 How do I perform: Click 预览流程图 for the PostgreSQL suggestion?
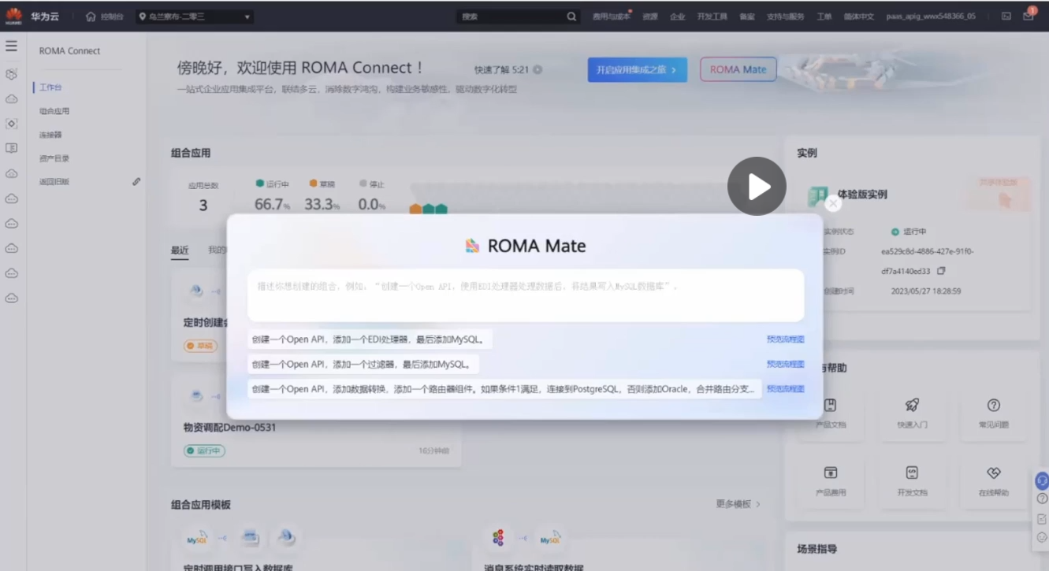click(786, 389)
